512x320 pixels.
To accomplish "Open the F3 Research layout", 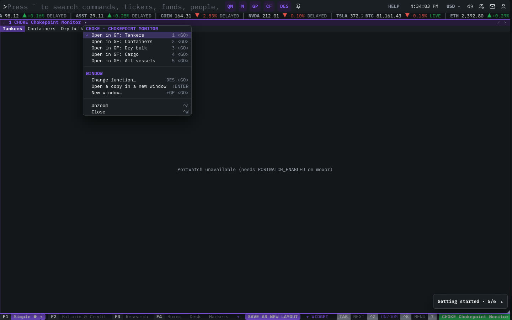I will pos(131,317).
